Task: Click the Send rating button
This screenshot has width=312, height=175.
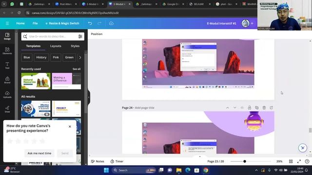Action: [x=65, y=153]
